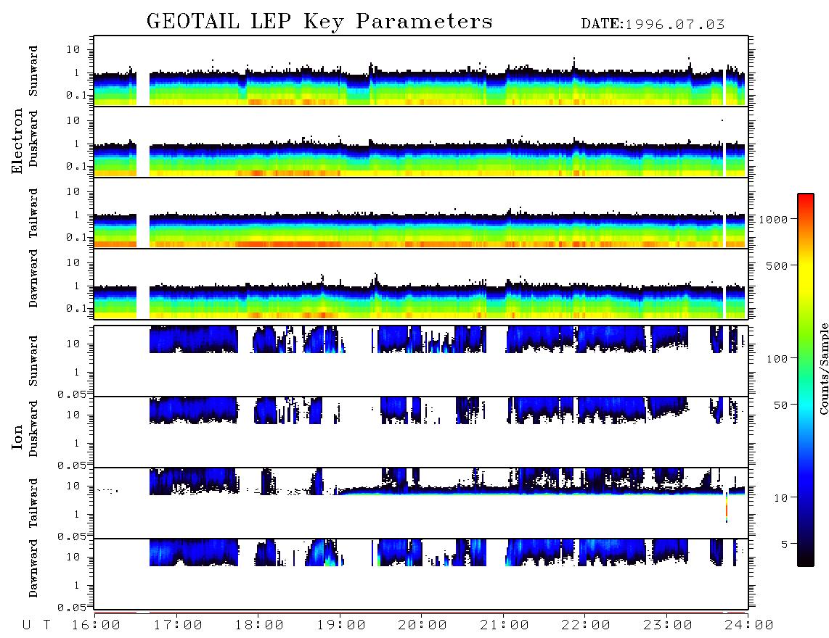Click the 0.1 tick of Electron Dawnward axis
829x638 pixels.
click(x=75, y=308)
